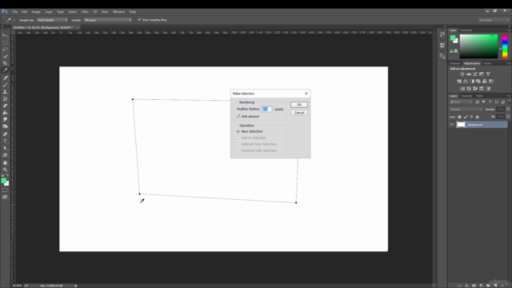Open the File menu

pos(14,12)
